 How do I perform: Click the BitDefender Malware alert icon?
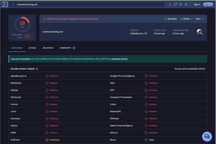click(x=47, y=83)
